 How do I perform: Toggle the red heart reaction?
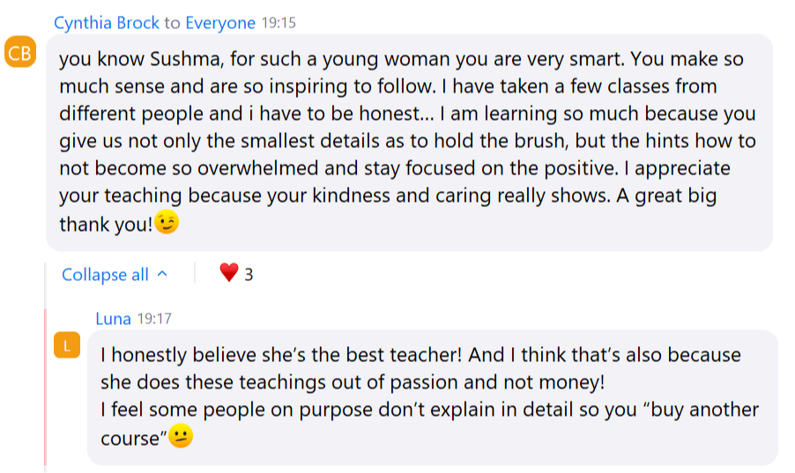pyautogui.click(x=228, y=273)
